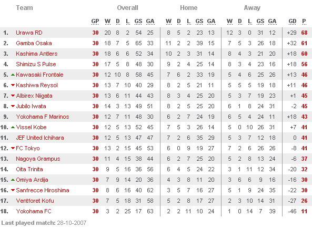This screenshot has width=312, height=228.
Task: Click the green up arrow beside Kawasaki Frontale
Action: 13,75
